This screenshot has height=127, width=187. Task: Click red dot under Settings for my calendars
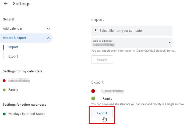coord(4,81)
